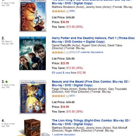Viewport: 136px width, 136px height.
Task: Open the Beauty and the Beast cover image
Action: (x=33, y=97)
